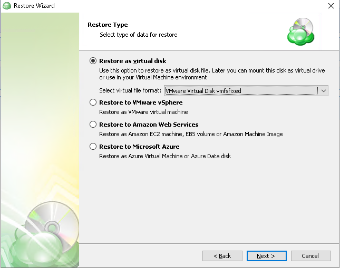
Task: Click 'Restore as VMware virtual machine' description
Action: coord(143,112)
